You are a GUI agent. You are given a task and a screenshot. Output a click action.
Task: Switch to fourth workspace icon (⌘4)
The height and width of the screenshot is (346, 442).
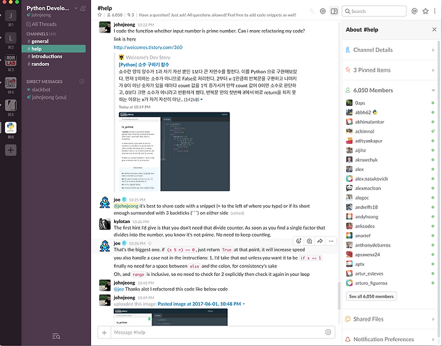pyautogui.click(x=10, y=83)
